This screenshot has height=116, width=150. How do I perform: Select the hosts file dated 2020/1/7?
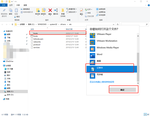coord(58,36)
